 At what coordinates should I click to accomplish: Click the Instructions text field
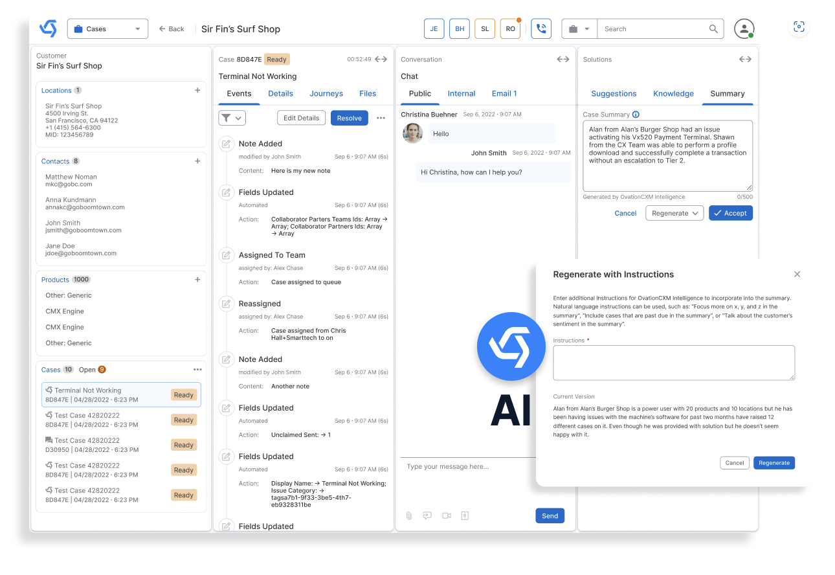(673, 363)
